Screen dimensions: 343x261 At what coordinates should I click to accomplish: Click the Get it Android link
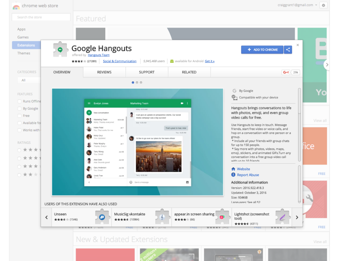210,61
